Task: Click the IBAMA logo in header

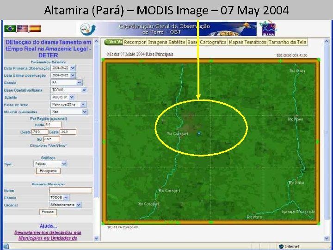Action: [x=268, y=29]
